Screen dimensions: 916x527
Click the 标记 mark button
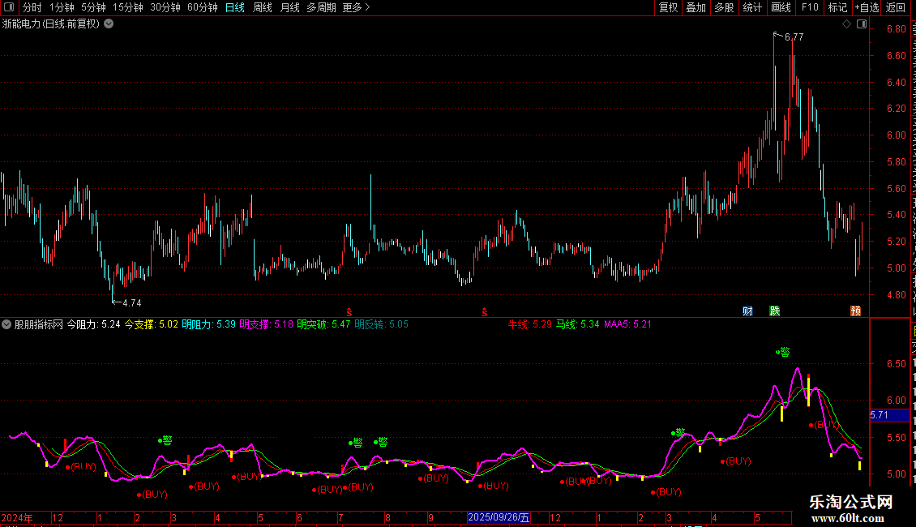pyautogui.click(x=837, y=7)
